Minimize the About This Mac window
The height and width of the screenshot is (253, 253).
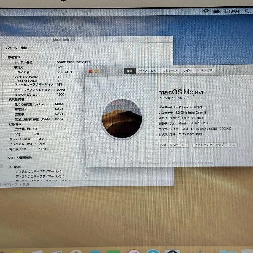96,71
